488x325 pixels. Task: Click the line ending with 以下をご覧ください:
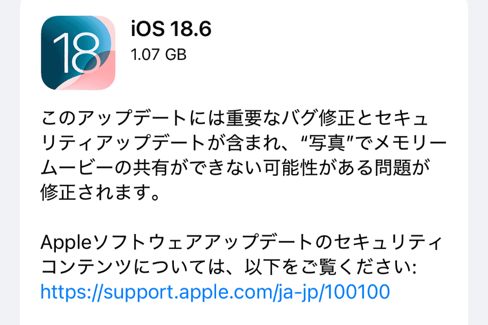[229, 267]
